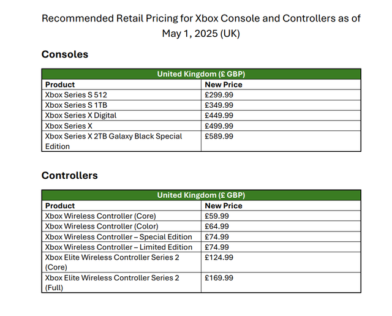392x316 pixels.
Task: Click the £299.99 price cell
Action: [x=219, y=95]
